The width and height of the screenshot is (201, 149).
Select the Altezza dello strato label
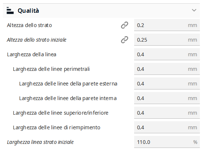29,25
